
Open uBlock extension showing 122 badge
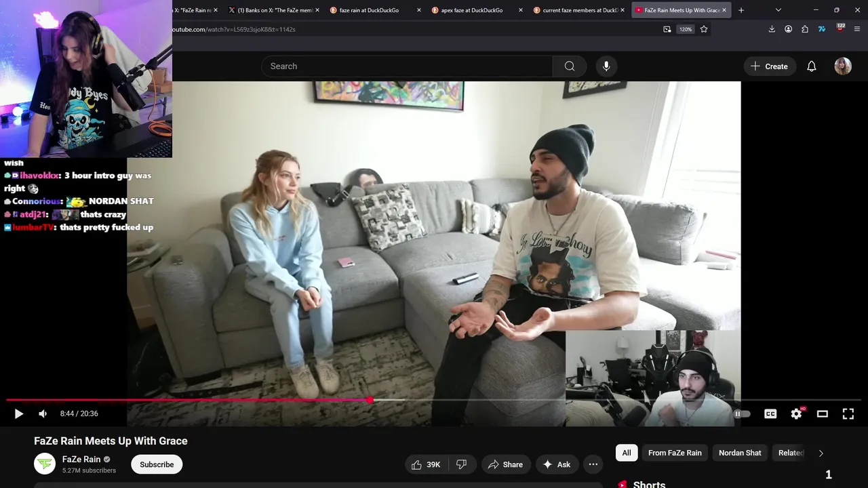point(840,28)
